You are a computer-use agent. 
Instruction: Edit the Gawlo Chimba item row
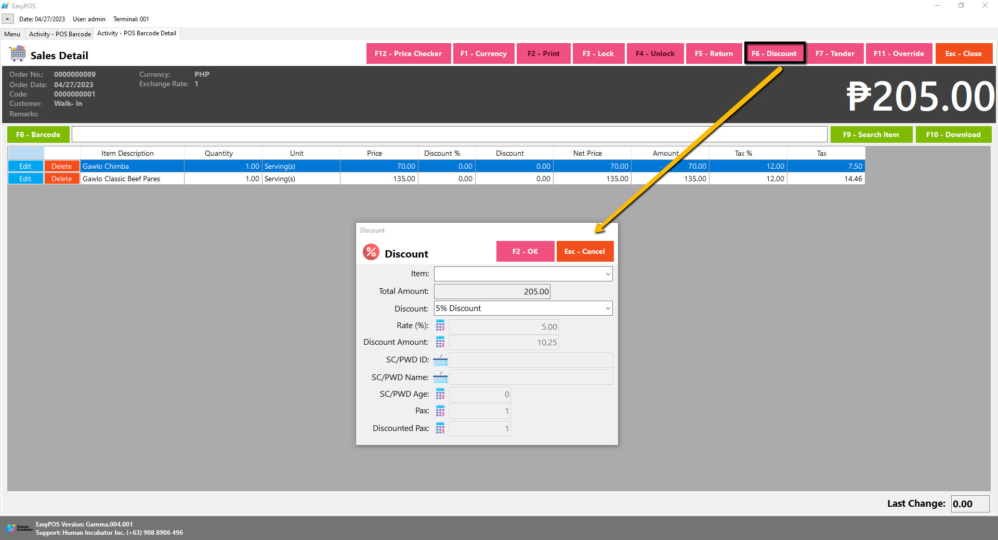(x=25, y=166)
